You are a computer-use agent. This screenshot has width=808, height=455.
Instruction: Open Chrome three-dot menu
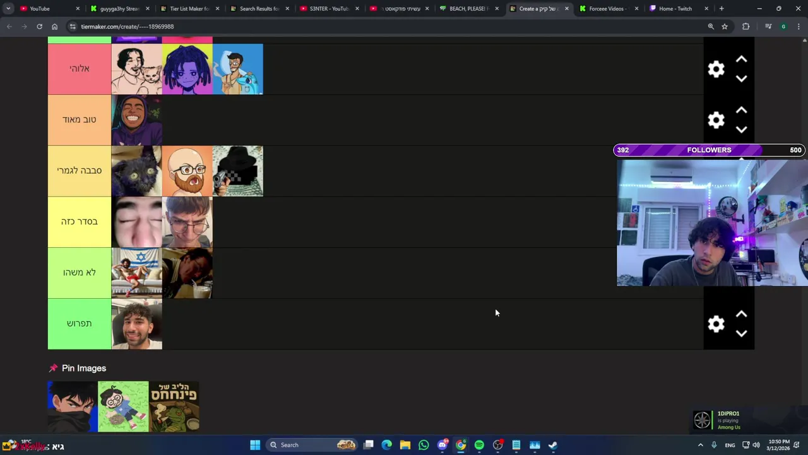pyautogui.click(x=799, y=27)
